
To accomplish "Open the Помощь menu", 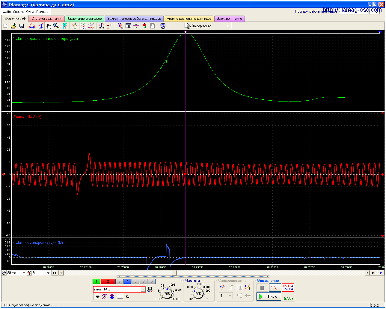I will (42, 12).
